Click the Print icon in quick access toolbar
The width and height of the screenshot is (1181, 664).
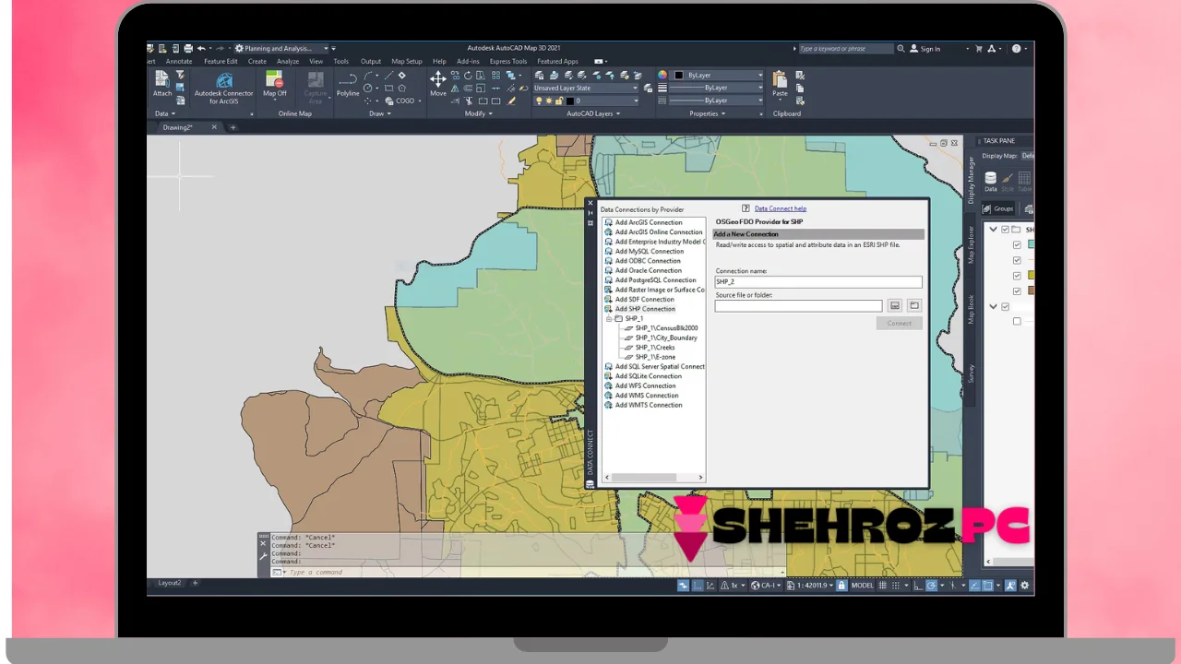tap(188, 48)
